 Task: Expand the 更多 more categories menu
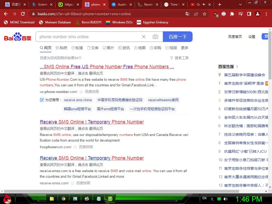point(185,48)
